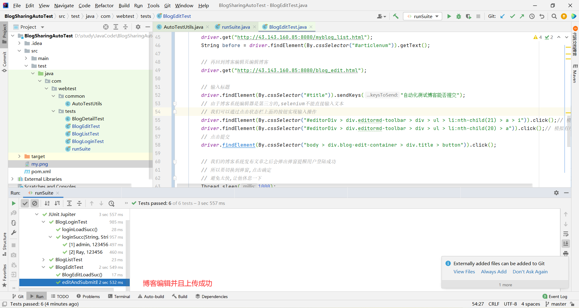Select opened file locate target icon
579x308 pixels.
(x=106, y=27)
